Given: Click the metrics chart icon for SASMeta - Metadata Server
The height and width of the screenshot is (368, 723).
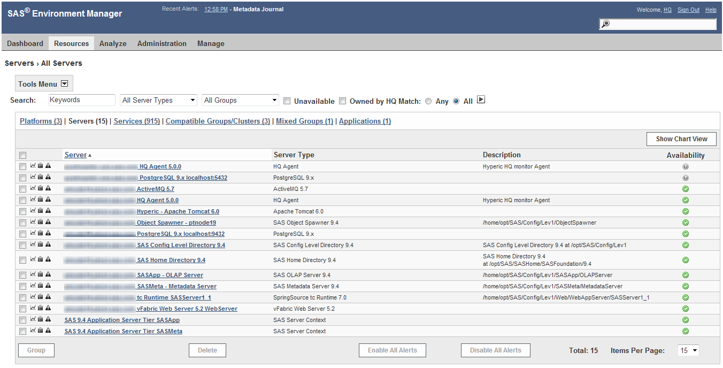Looking at the screenshot, I should (x=32, y=286).
